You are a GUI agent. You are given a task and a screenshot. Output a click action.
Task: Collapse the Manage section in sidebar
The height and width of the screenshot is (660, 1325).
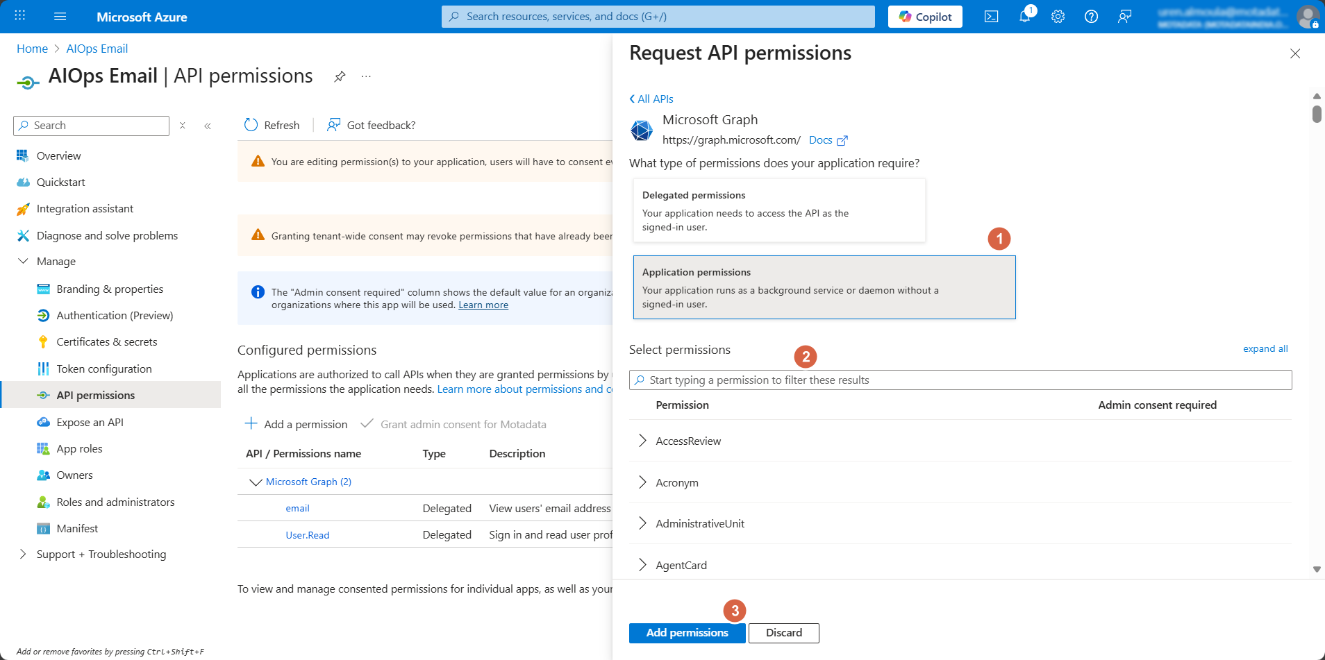23,262
